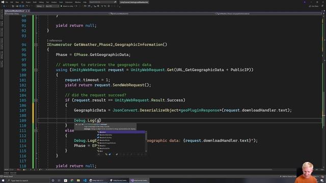Select the highlighted first autocomplete suggestion

point(121,132)
